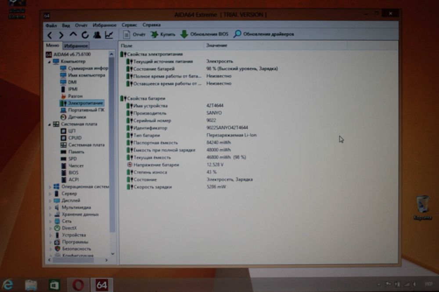
Task: Go forward with the right arrow toolbar icon
Action: coord(61,35)
